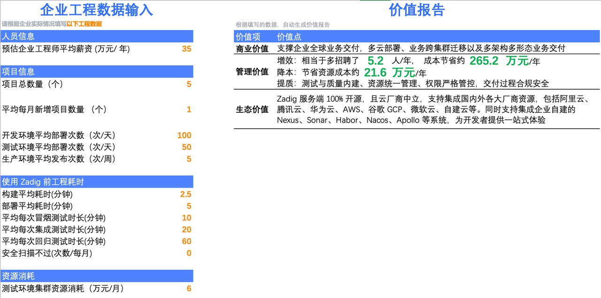This screenshot has width=601, height=298.
Task: Click label 平均每次冒烟测试时长(分钟)
Action: [x=54, y=218]
